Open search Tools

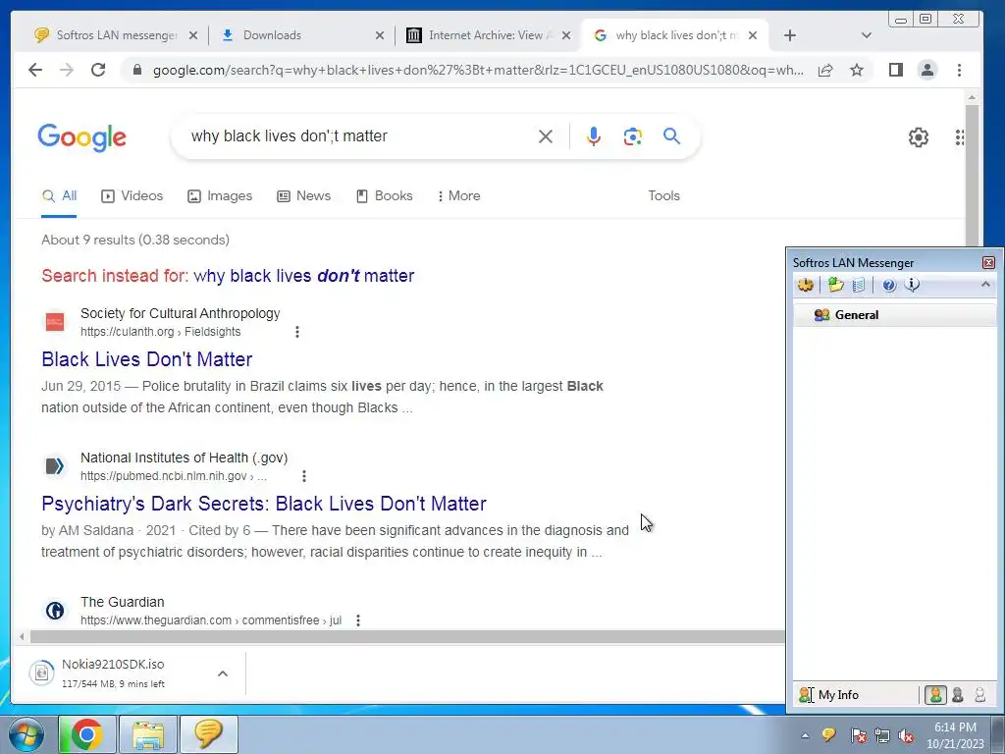point(663,196)
